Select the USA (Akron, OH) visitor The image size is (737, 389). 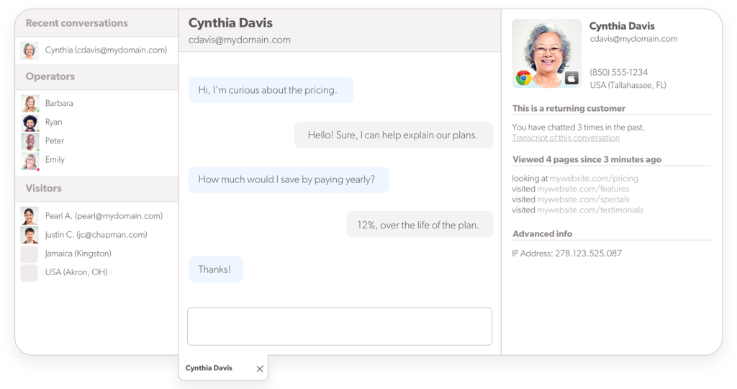coord(76,272)
